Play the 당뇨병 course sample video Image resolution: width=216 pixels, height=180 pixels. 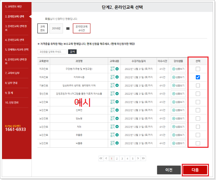(x=178, y=118)
